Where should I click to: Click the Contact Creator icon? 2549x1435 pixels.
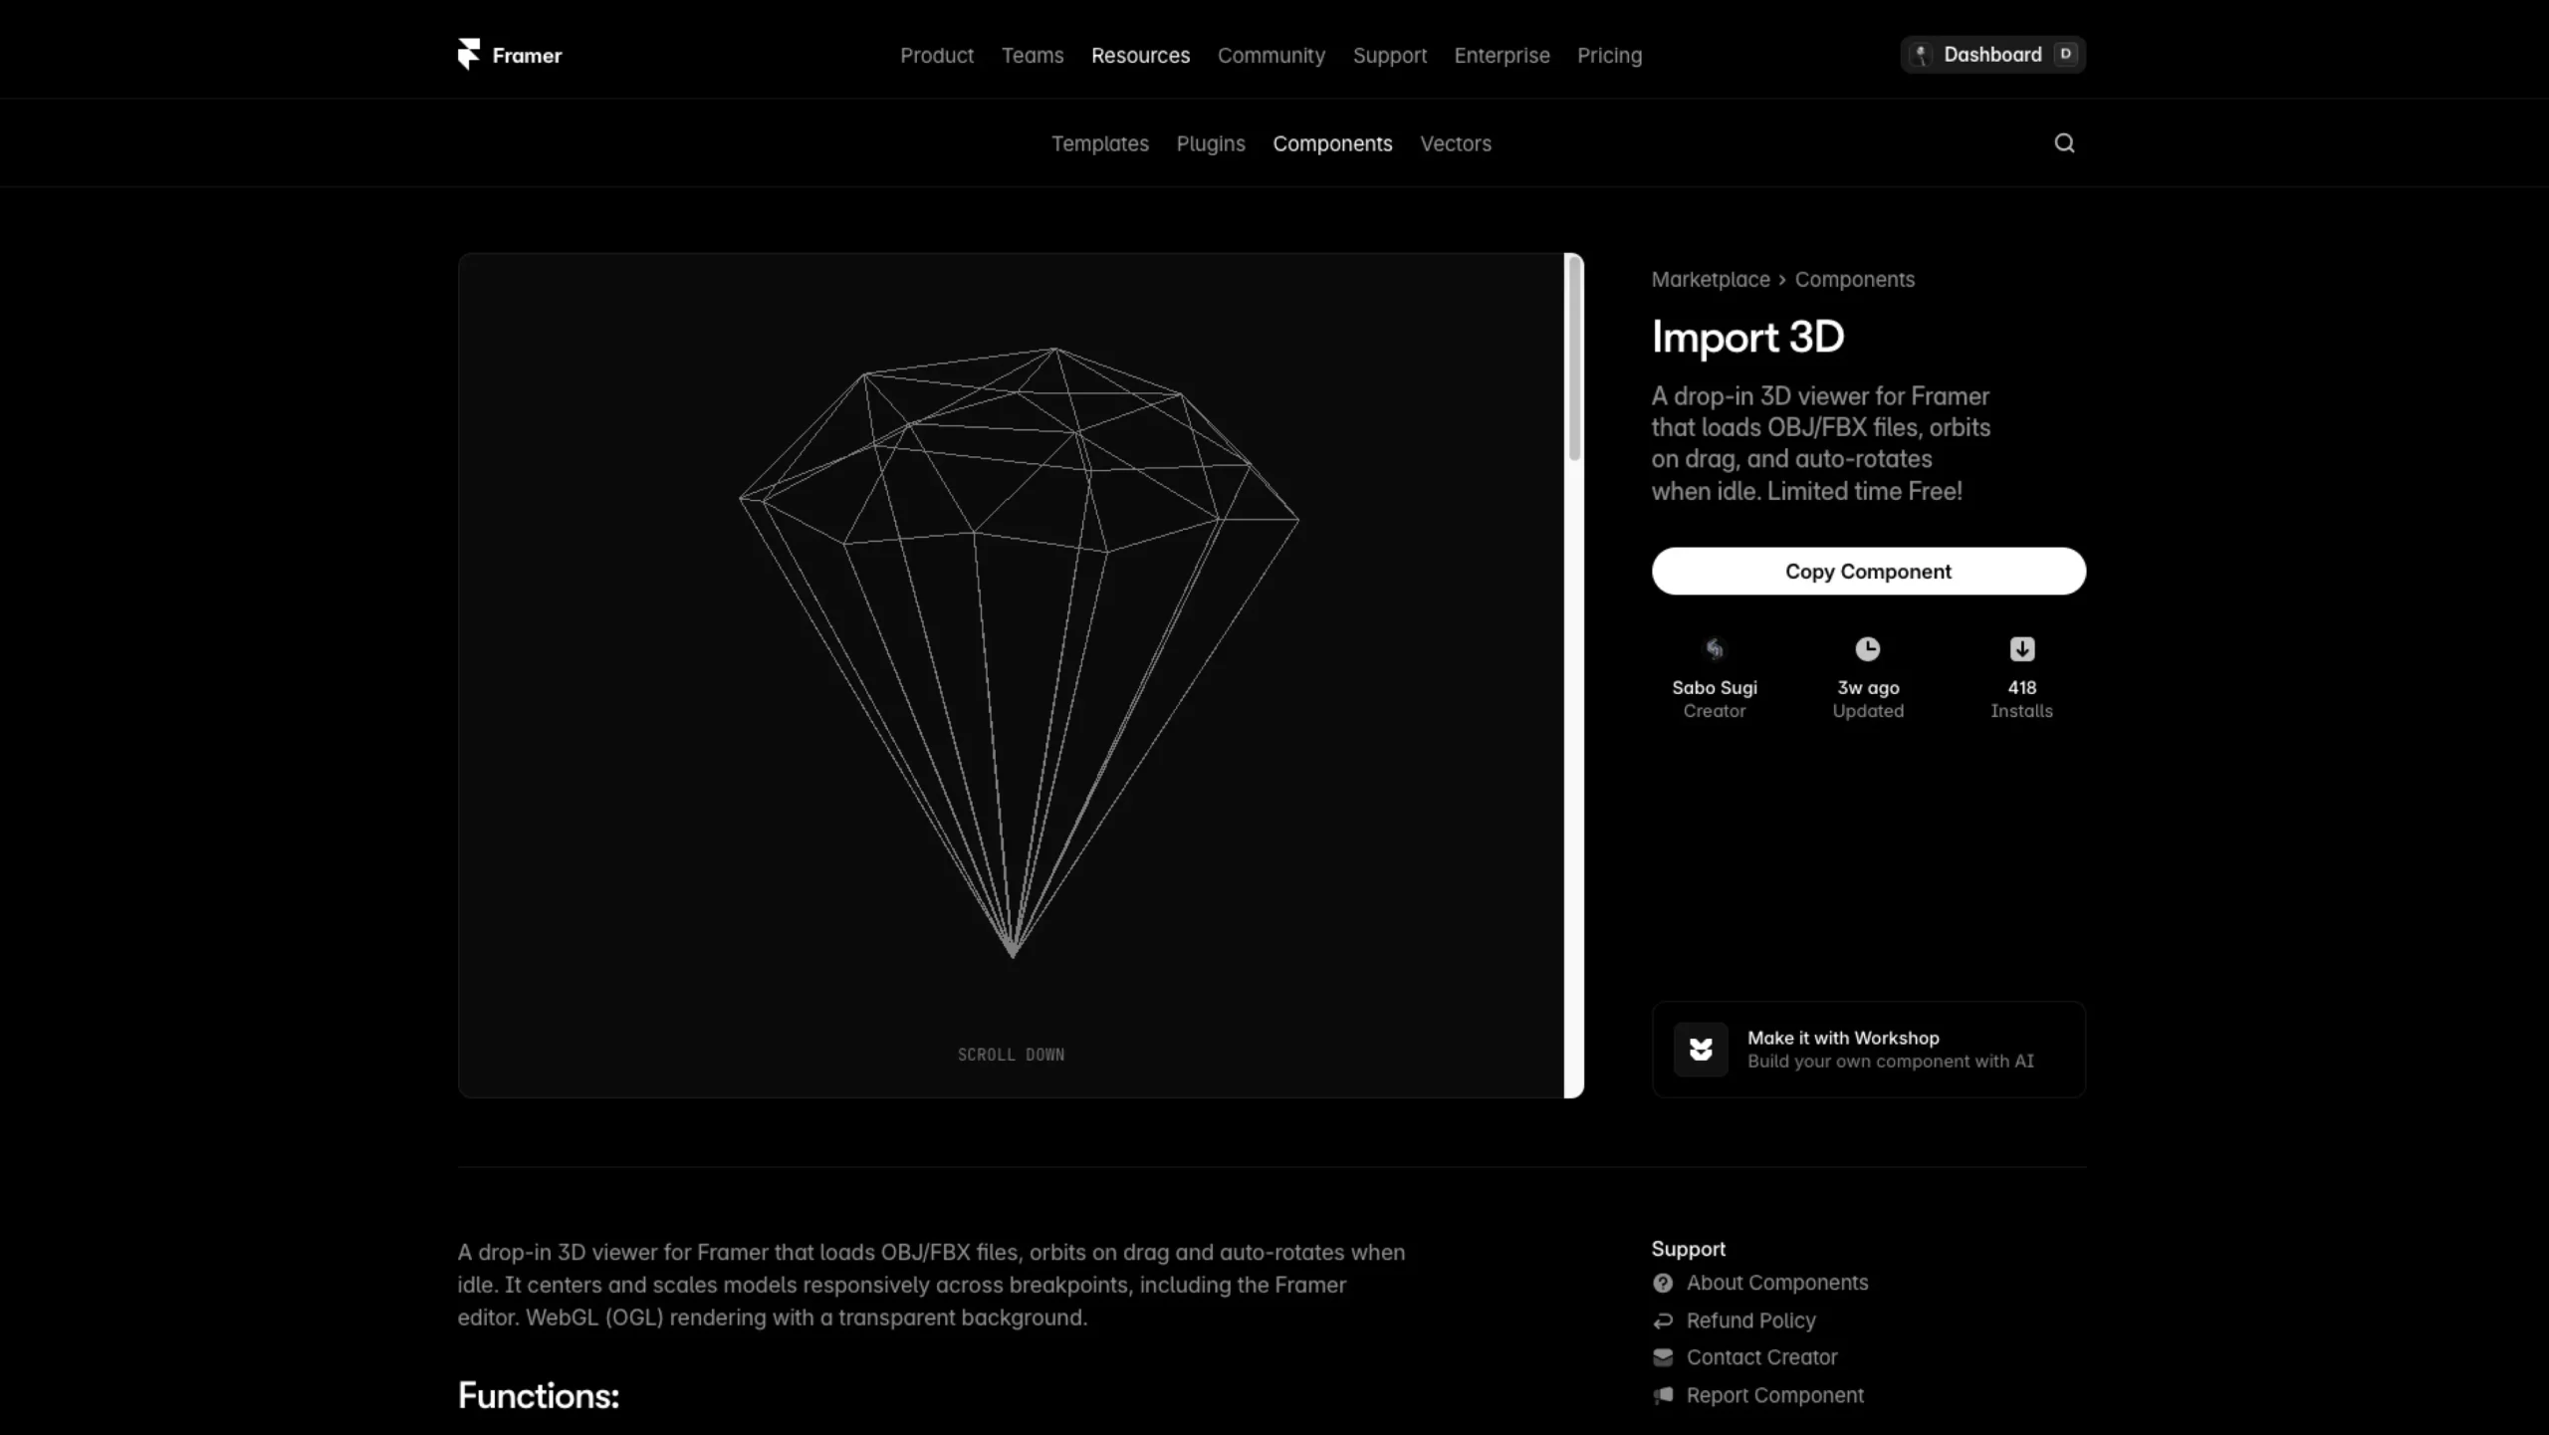point(1663,1357)
